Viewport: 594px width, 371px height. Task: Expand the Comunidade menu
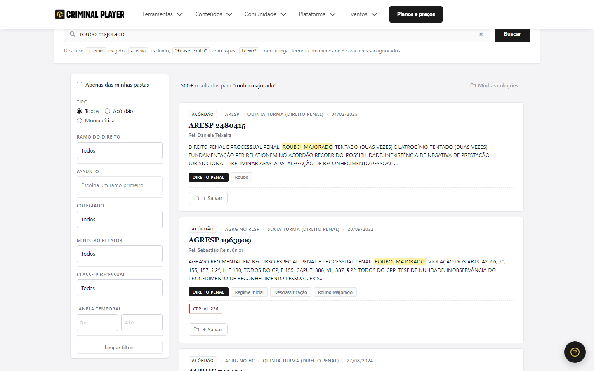click(265, 14)
